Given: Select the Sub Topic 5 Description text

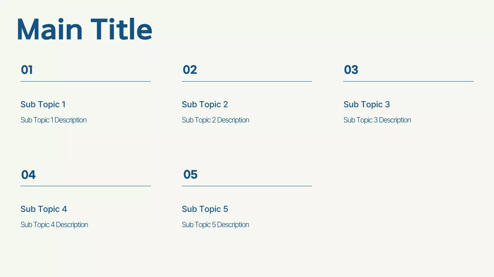Looking at the screenshot, I should (x=215, y=225).
